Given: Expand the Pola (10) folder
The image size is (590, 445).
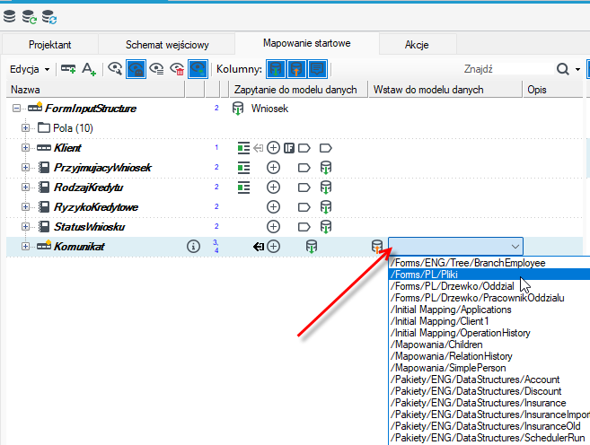Looking at the screenshot, I should tap(25, 127).
